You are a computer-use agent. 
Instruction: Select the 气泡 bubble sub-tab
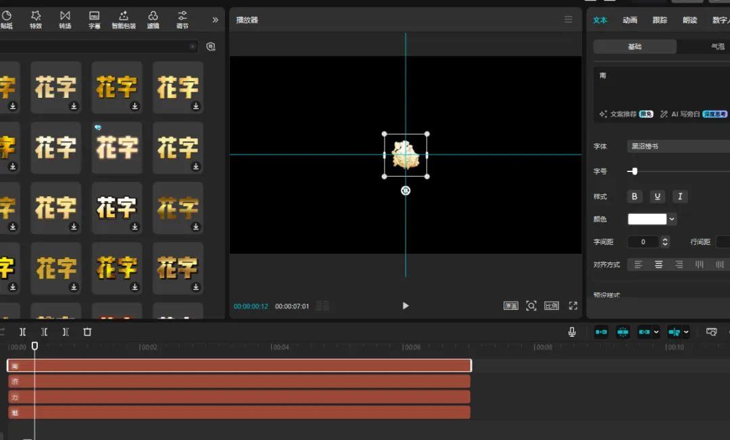[x=717, y=47]
